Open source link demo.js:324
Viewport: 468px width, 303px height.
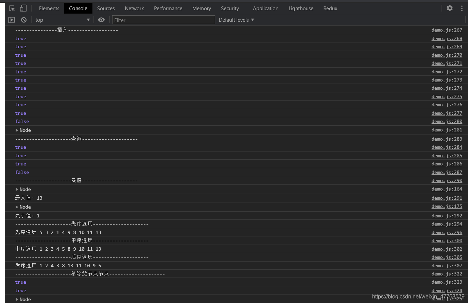pos(447,290)
